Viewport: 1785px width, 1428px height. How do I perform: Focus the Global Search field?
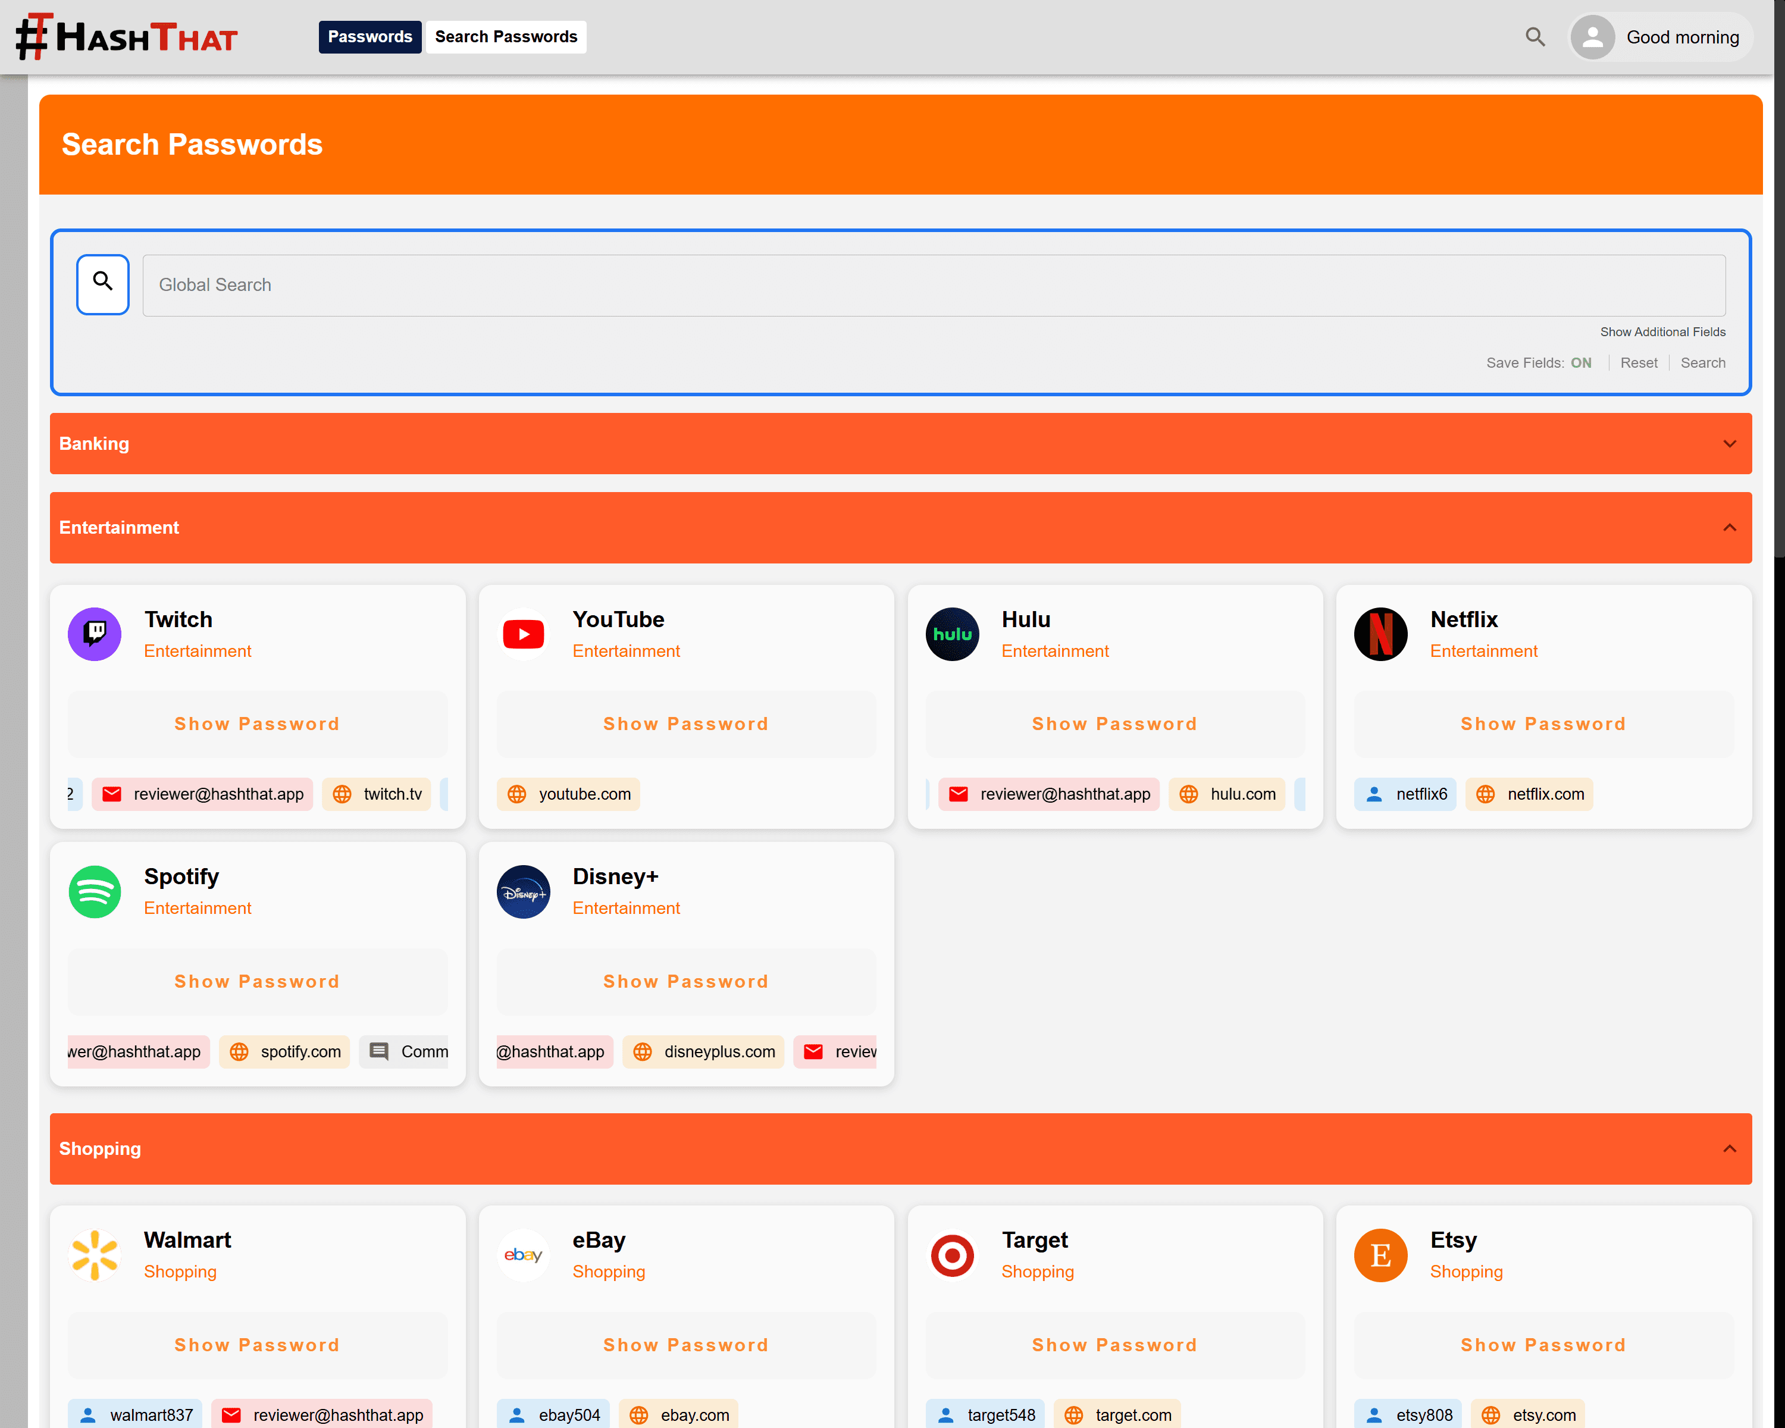point(933,285)
